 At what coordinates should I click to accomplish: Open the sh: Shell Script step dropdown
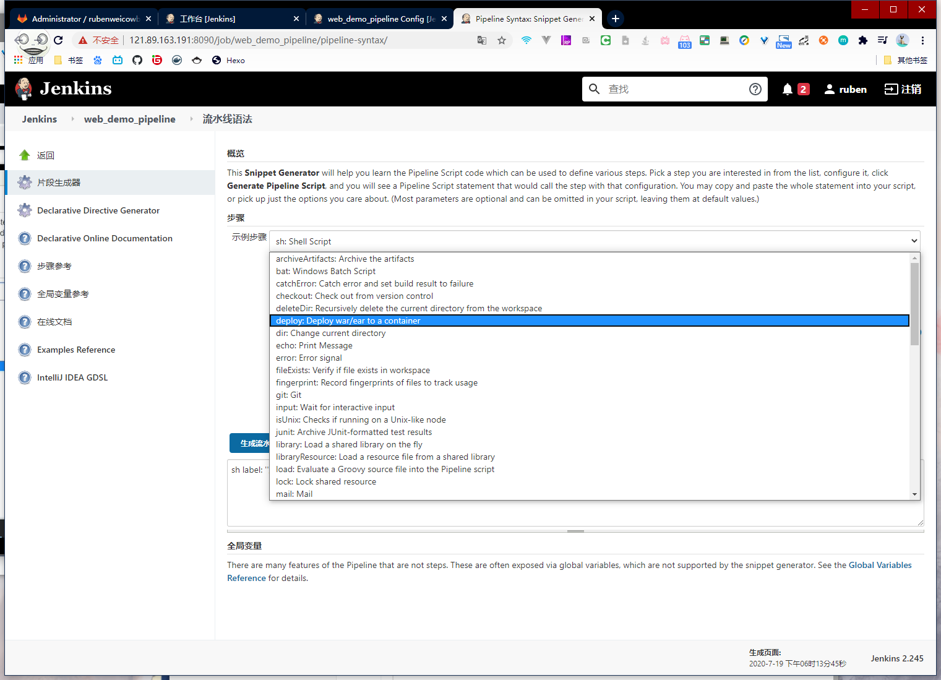pos(594,241)
